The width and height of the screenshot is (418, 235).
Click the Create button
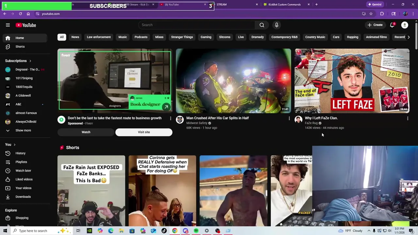(x=375, y=25)
